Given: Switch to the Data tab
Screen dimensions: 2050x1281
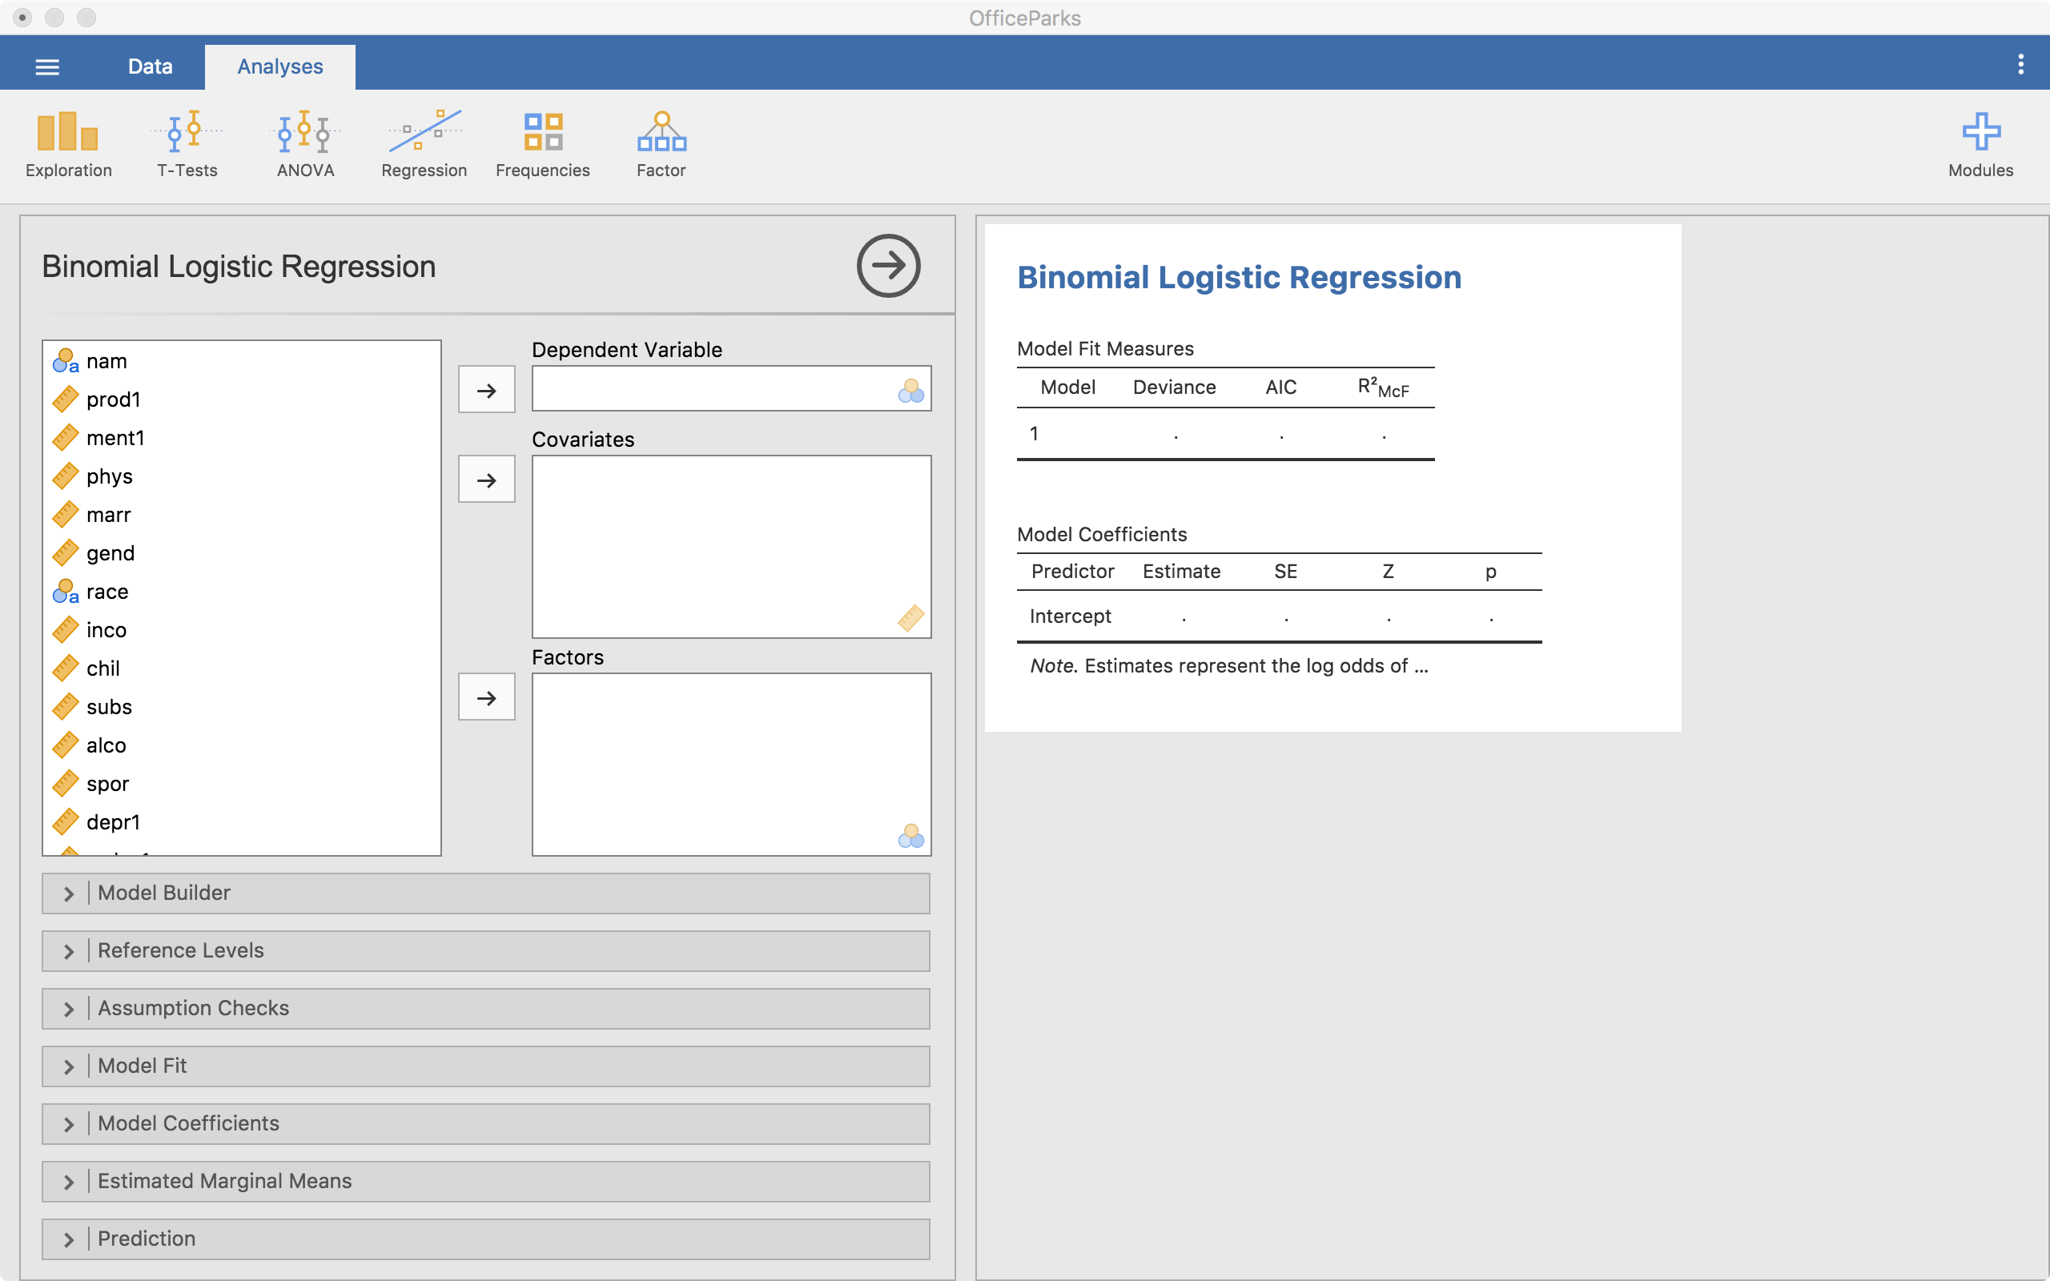Looking at the screenshot, I should click(150, 66).
